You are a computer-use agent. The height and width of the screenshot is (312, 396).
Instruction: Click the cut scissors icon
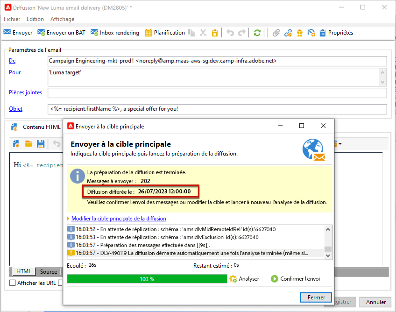[203, 33]
